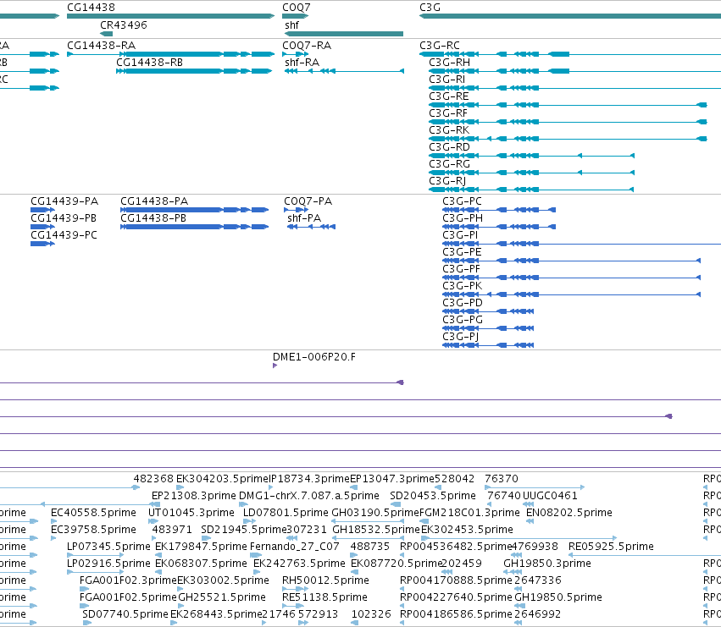Select EST label 2646992

click(538, 614)
